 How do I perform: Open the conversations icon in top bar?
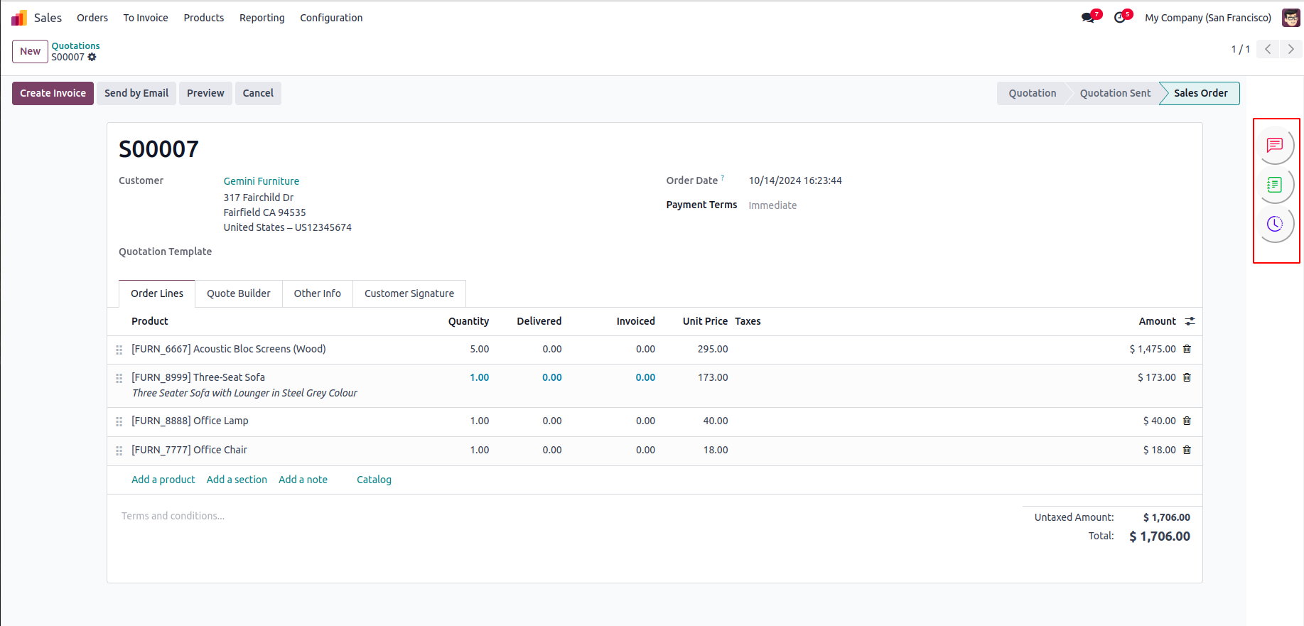(x=1088, y=18)
